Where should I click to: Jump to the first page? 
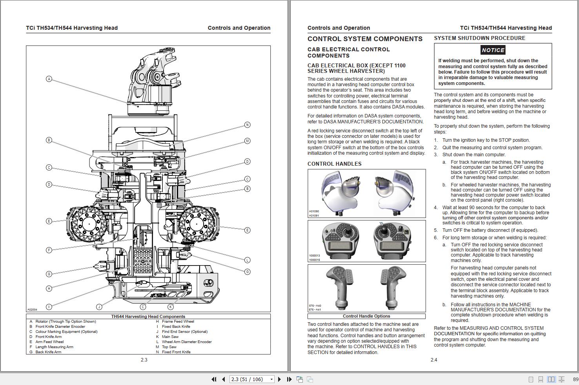(214, 380)
